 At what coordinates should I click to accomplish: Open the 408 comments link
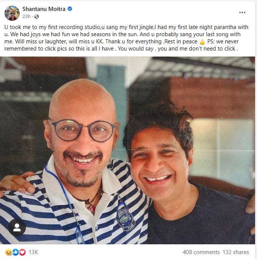tap(201, 252)
